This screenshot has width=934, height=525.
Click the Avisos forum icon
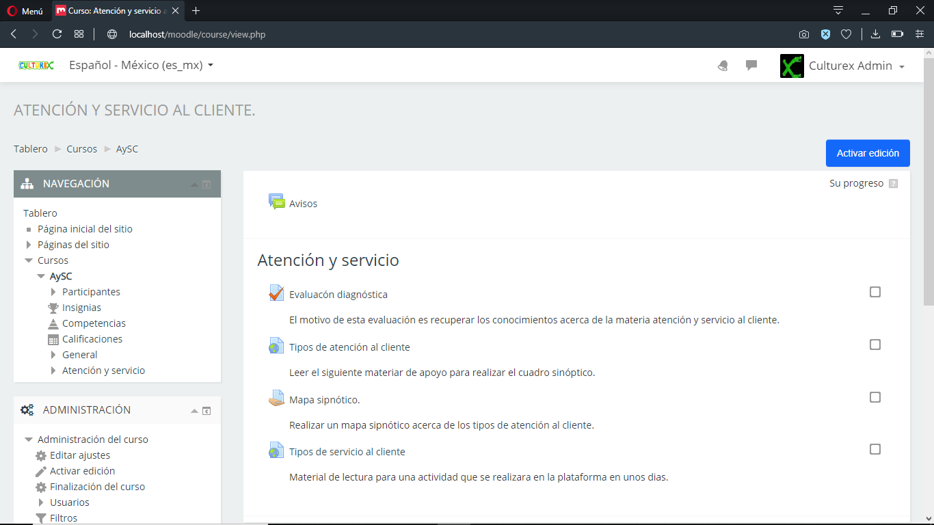coord(276,202)
